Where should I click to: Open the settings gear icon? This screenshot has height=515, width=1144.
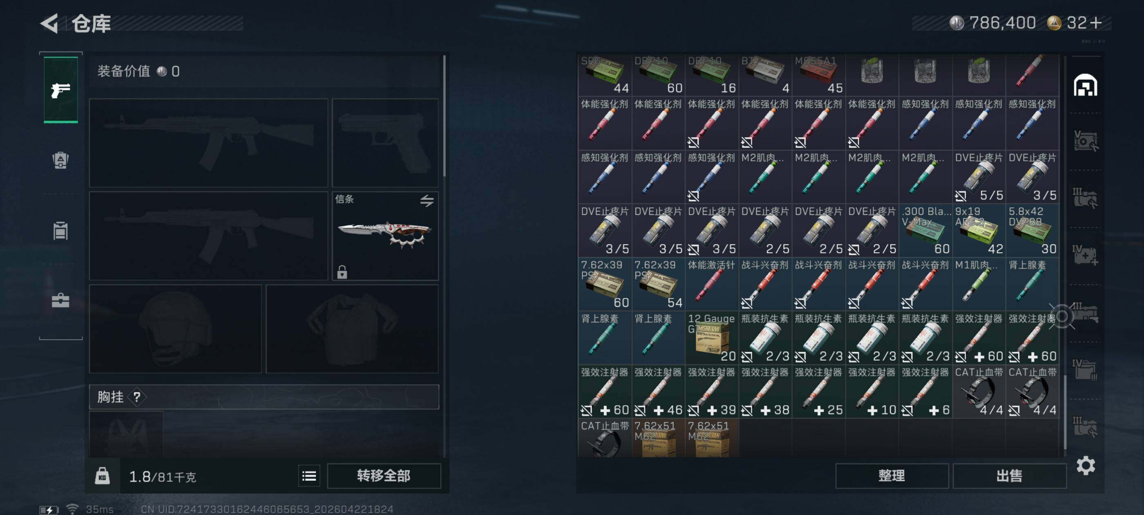[x=1086, y=466]
